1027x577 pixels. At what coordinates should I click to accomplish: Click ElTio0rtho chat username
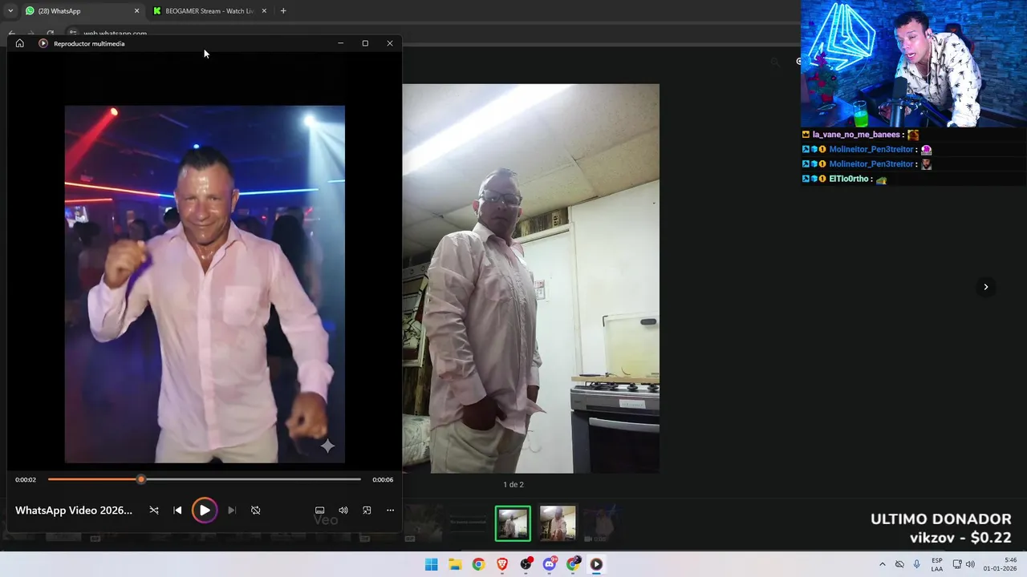point(849,179)
